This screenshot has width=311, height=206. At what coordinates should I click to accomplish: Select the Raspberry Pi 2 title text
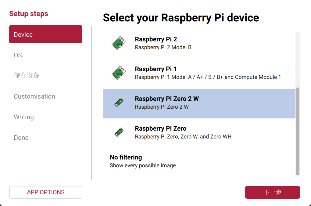pos(156,39)
